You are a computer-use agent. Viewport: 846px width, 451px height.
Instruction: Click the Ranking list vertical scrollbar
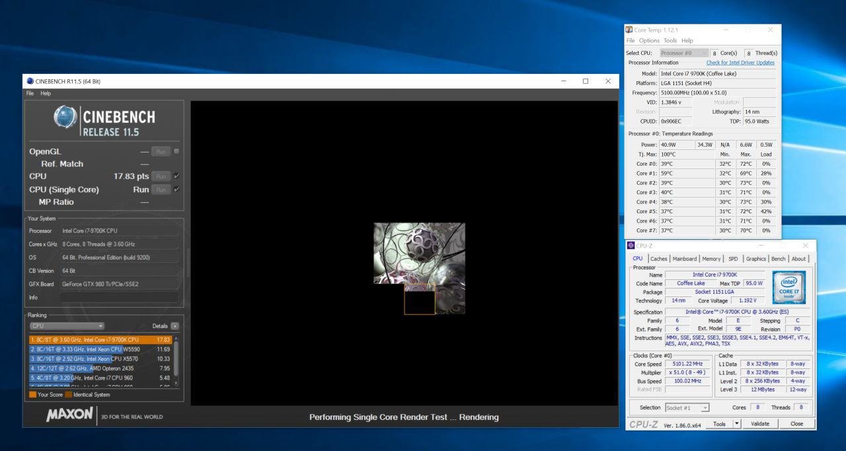pyautogui.click(x=175, y=361)
